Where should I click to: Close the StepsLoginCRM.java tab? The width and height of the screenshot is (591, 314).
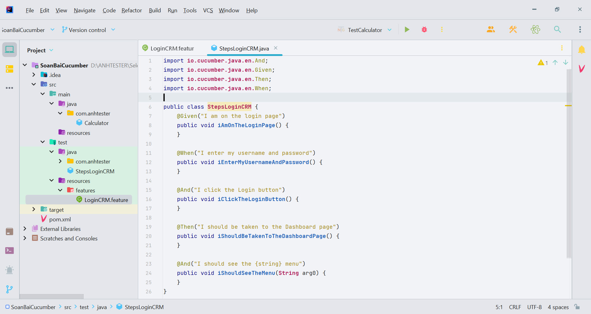coord(276,48)
